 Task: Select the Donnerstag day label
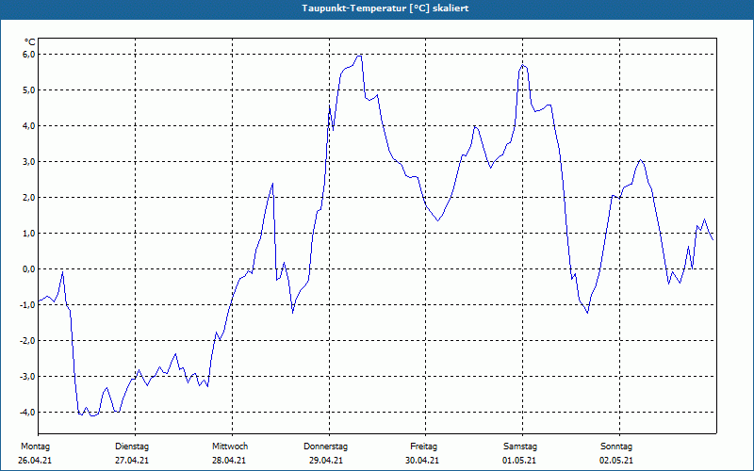click(325, 447)
